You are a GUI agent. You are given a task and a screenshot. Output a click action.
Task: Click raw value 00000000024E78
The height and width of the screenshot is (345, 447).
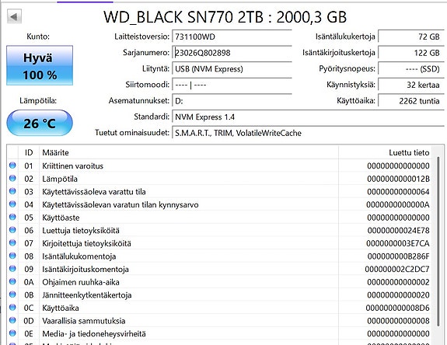point(398,230)
